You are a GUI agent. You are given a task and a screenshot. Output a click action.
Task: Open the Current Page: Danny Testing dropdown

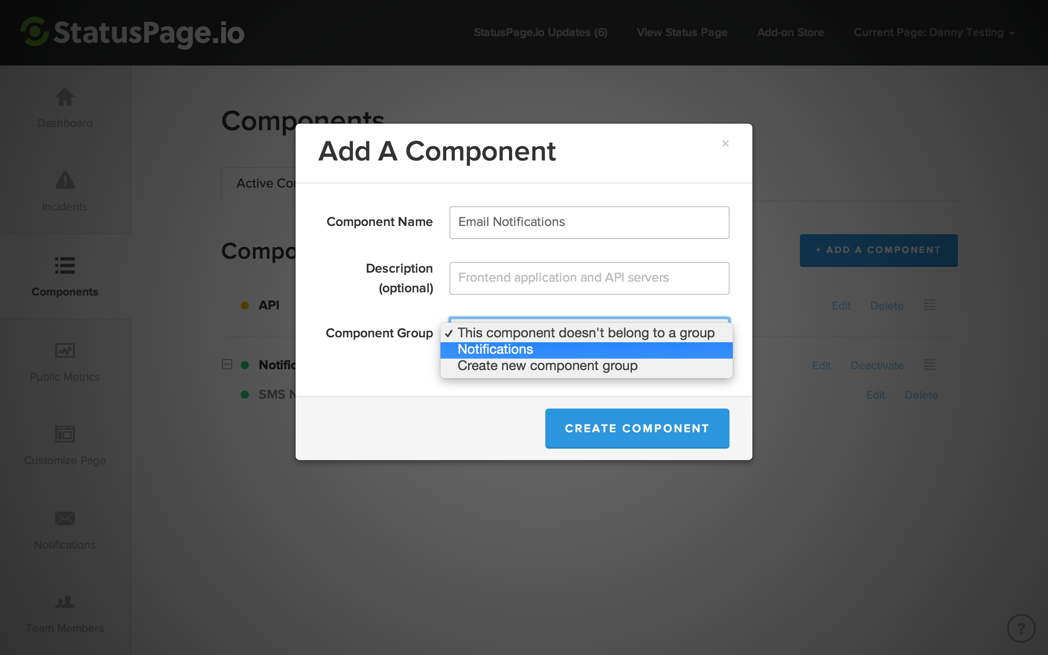point(934,32)
